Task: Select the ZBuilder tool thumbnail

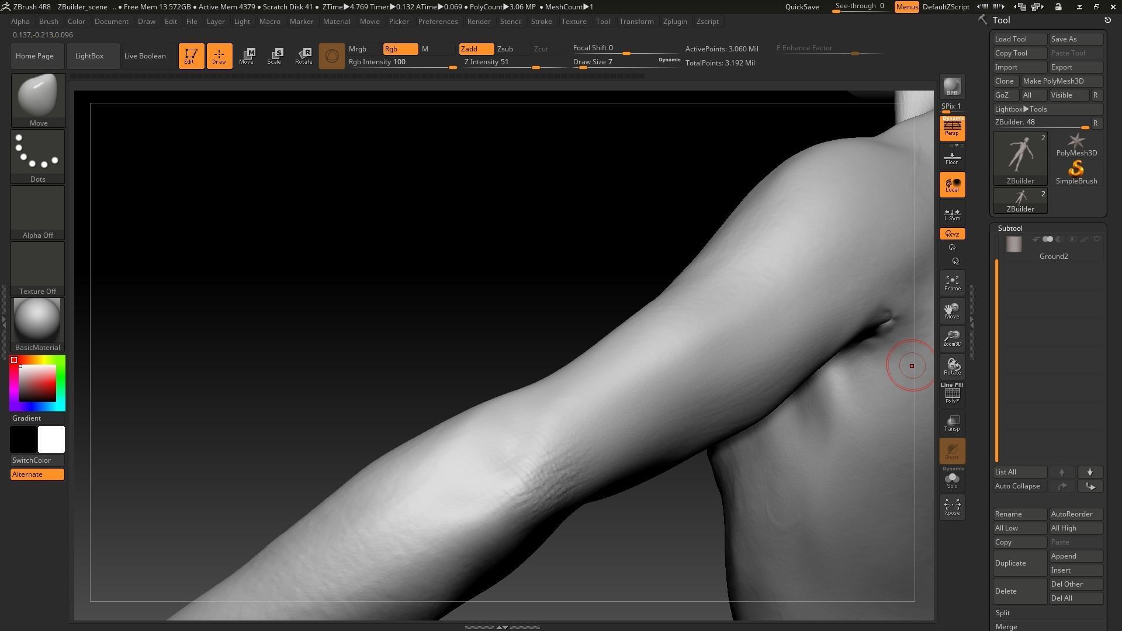Action: pyautogui.click(x=1020, y=158)
